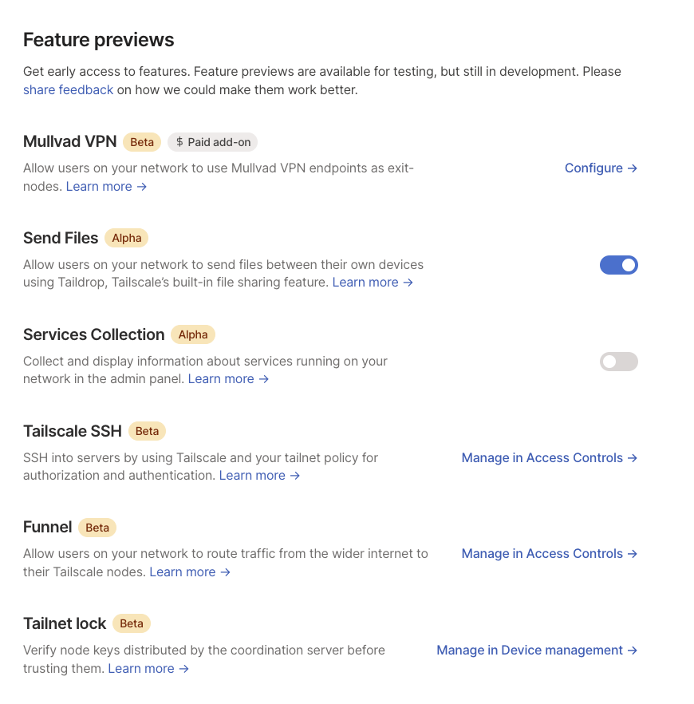Click the Beta badge next to Funnel
The width and height of the screenshot is (694, 704).
click(x=97, y=528)
